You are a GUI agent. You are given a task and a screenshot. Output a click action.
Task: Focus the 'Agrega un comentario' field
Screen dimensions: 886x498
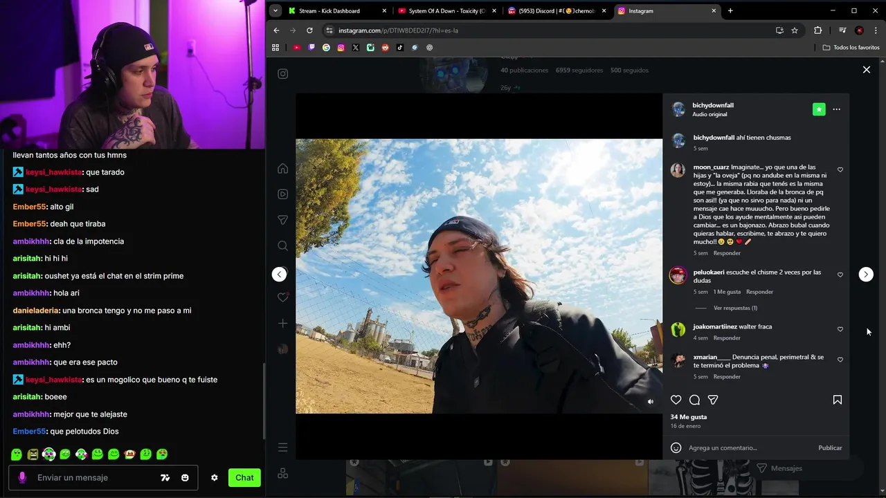pyautogui.click(x=750, y=448)
